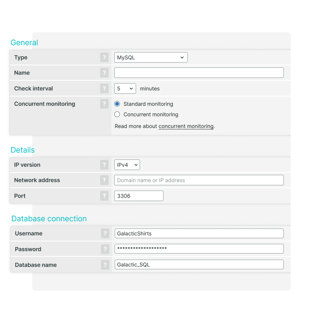This screenshot has height=323, width=323.
Task: Click the Database name field Galactic_SQL
Action: point(199,264)
